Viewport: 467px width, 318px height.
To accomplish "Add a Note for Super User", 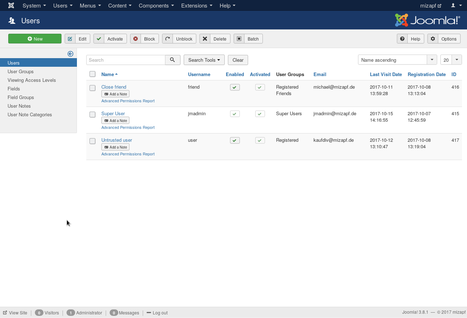I will click(115, 121).
